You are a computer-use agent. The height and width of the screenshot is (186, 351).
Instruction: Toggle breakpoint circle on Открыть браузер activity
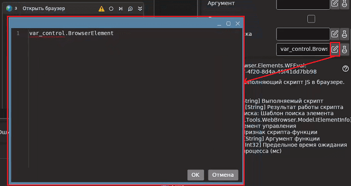pyautogui.click(x=111, y=9)
